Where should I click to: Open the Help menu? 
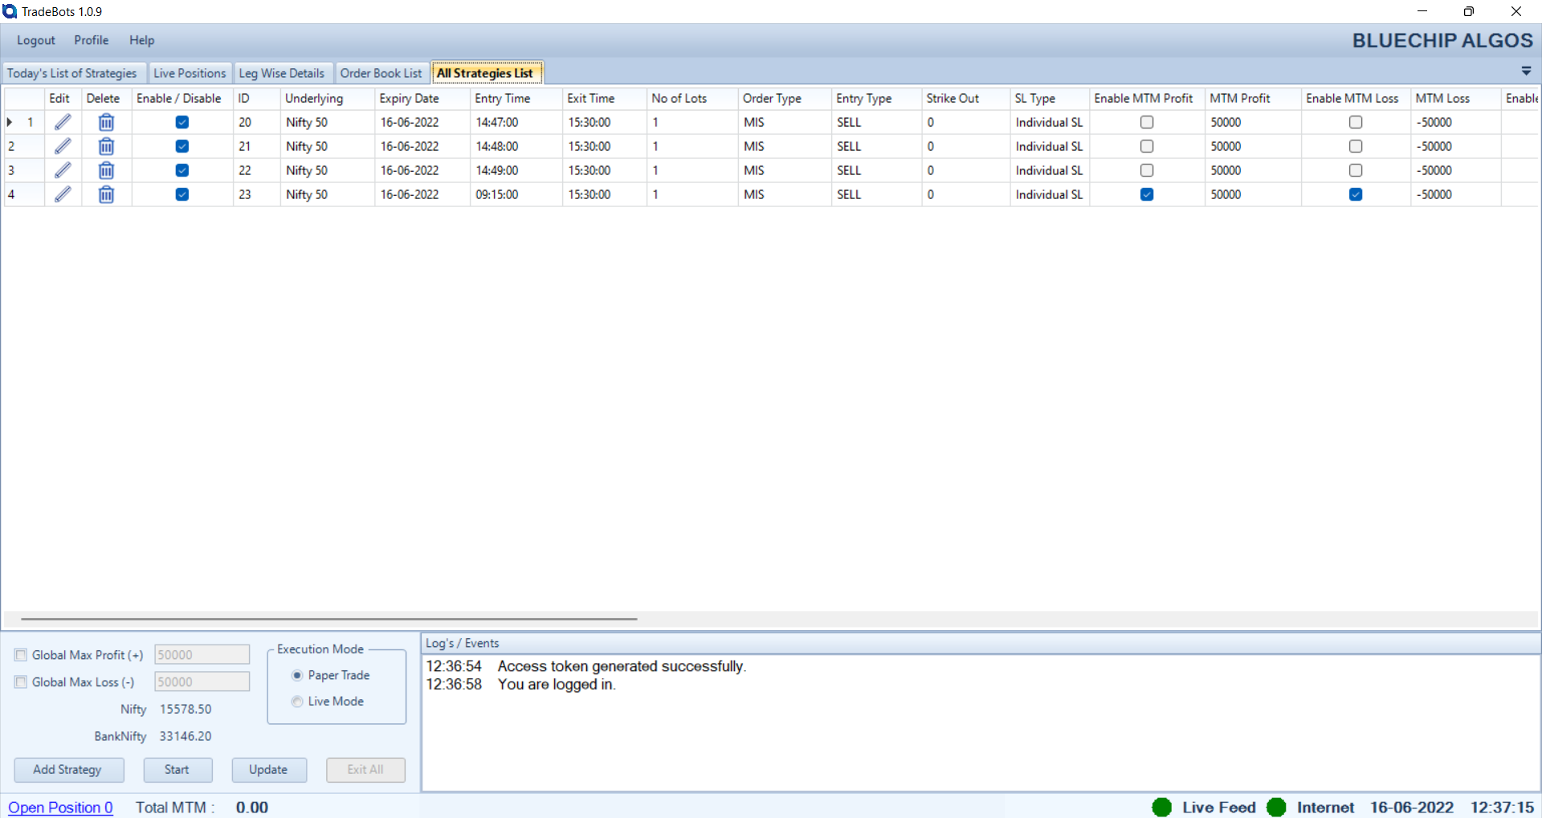(x=142, y=40)
